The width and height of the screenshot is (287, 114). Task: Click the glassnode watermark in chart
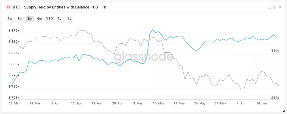tap(143, 56)
